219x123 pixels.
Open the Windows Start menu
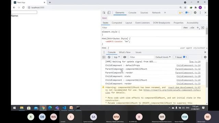click(14, 108)
